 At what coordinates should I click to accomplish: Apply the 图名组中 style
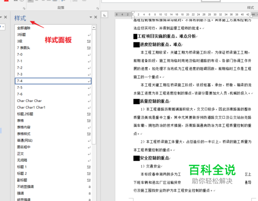(53, 147)
